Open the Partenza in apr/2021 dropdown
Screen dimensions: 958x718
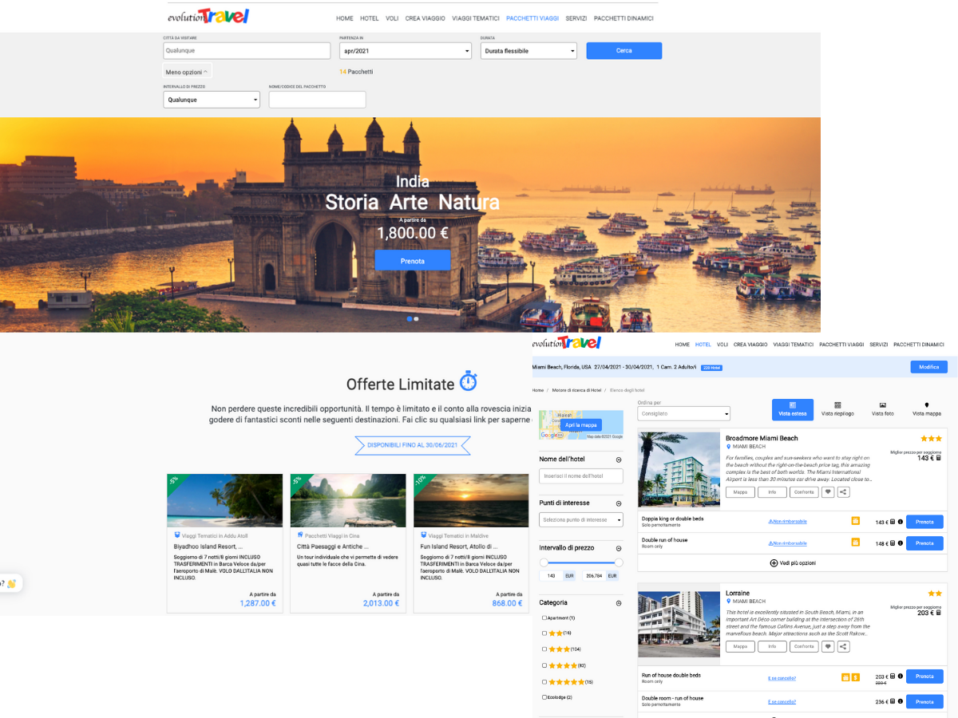click(405, 51)
